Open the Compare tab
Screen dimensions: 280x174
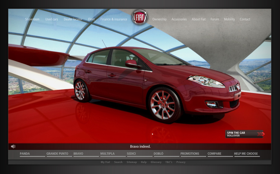pos(220,154)
